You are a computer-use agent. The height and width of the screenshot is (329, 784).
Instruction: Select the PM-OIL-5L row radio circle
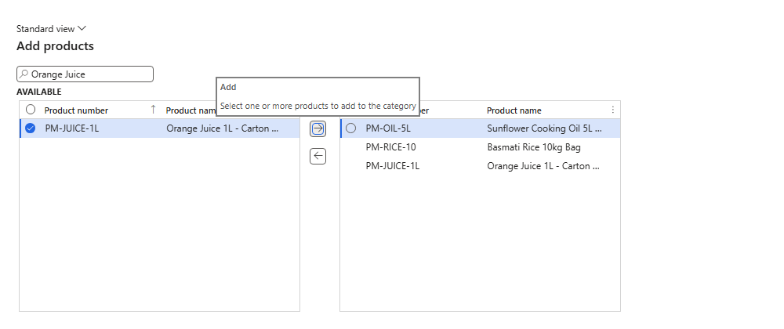pyautogui.click(x=351, y=128)
